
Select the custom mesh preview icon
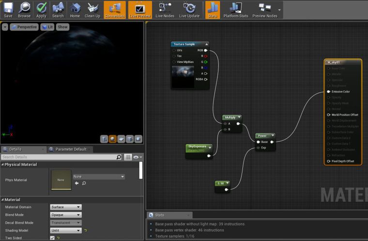pyautogui.click(x=138, y=139)
